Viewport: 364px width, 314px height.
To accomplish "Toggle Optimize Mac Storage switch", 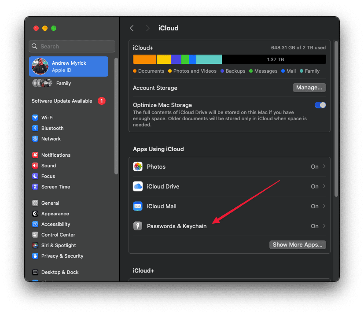I will (x=320, y=105).
